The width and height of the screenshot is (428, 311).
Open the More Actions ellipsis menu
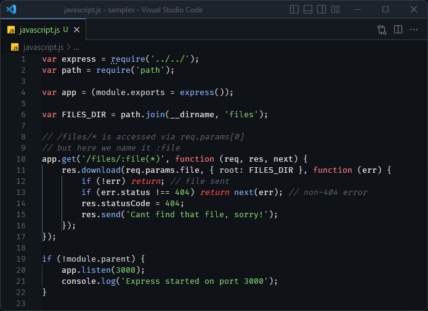pyautogui.click(x=414, y=30)
